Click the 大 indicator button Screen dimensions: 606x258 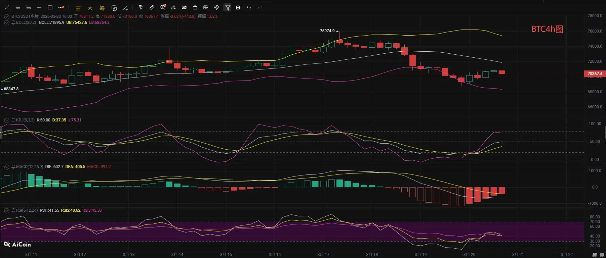point(90,8)
